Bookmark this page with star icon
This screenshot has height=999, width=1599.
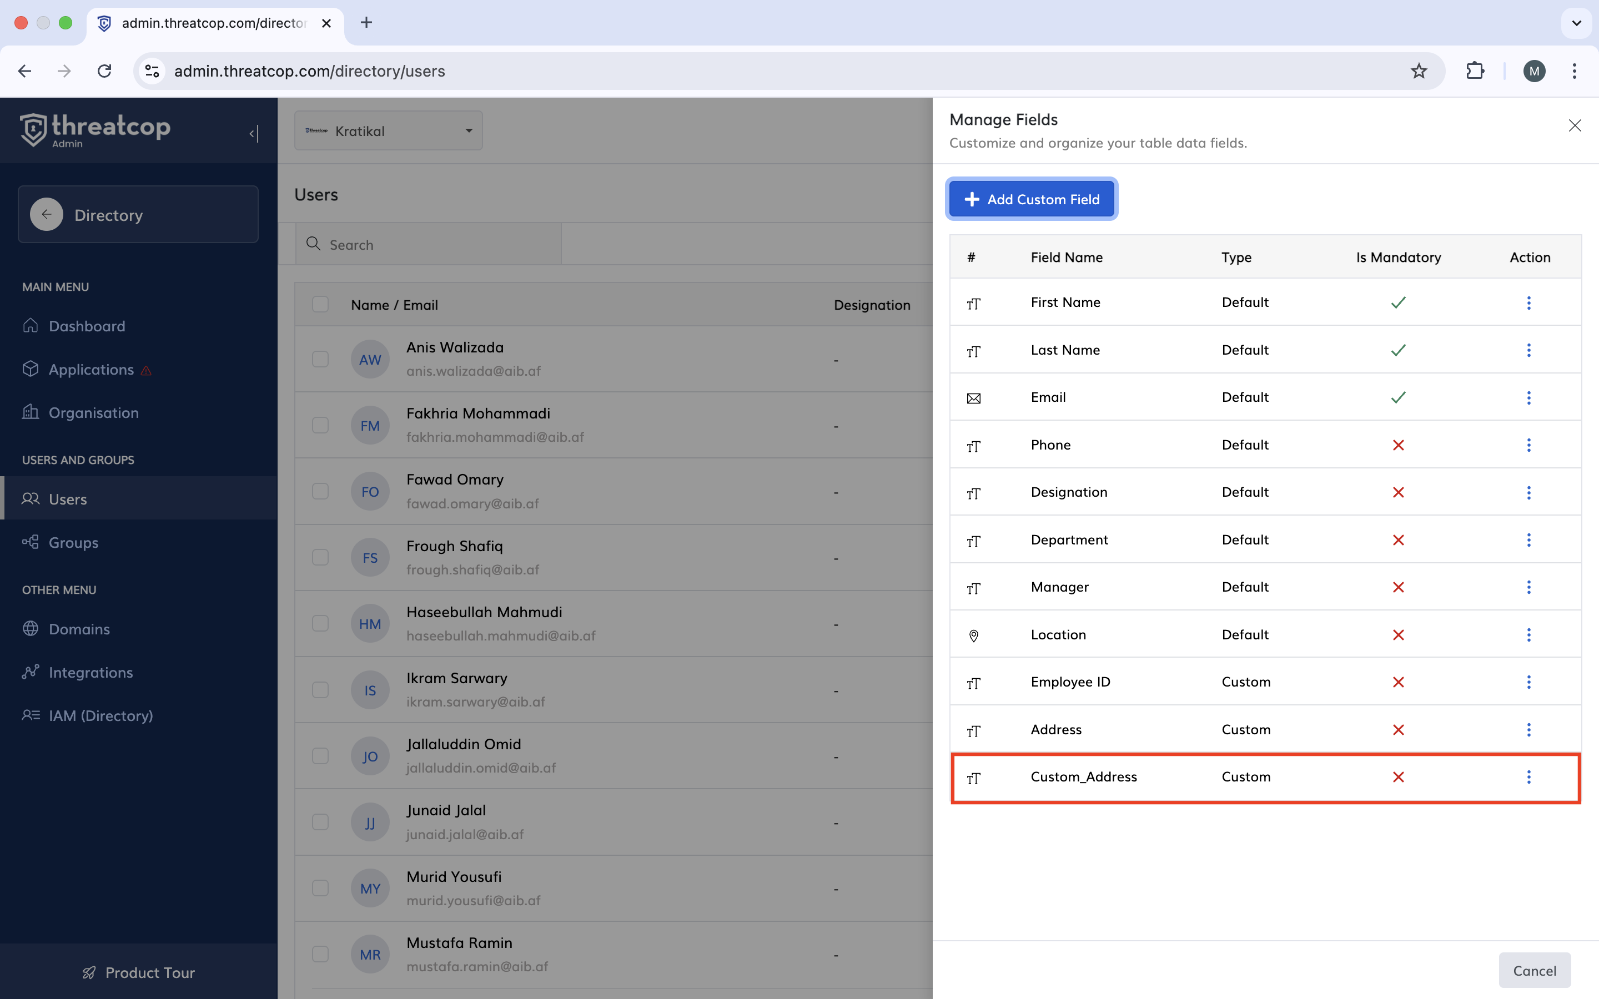[1418, 70]
